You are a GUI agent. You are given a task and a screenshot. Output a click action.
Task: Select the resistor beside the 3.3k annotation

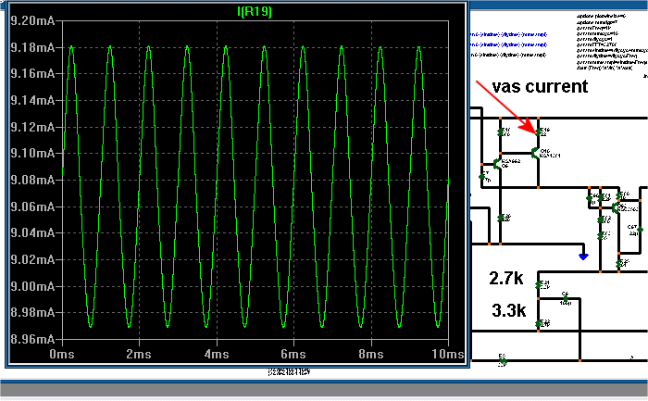[x=540, y=324]
